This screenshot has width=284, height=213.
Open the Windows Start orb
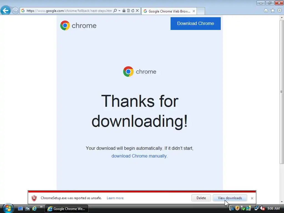click(8, 208)
